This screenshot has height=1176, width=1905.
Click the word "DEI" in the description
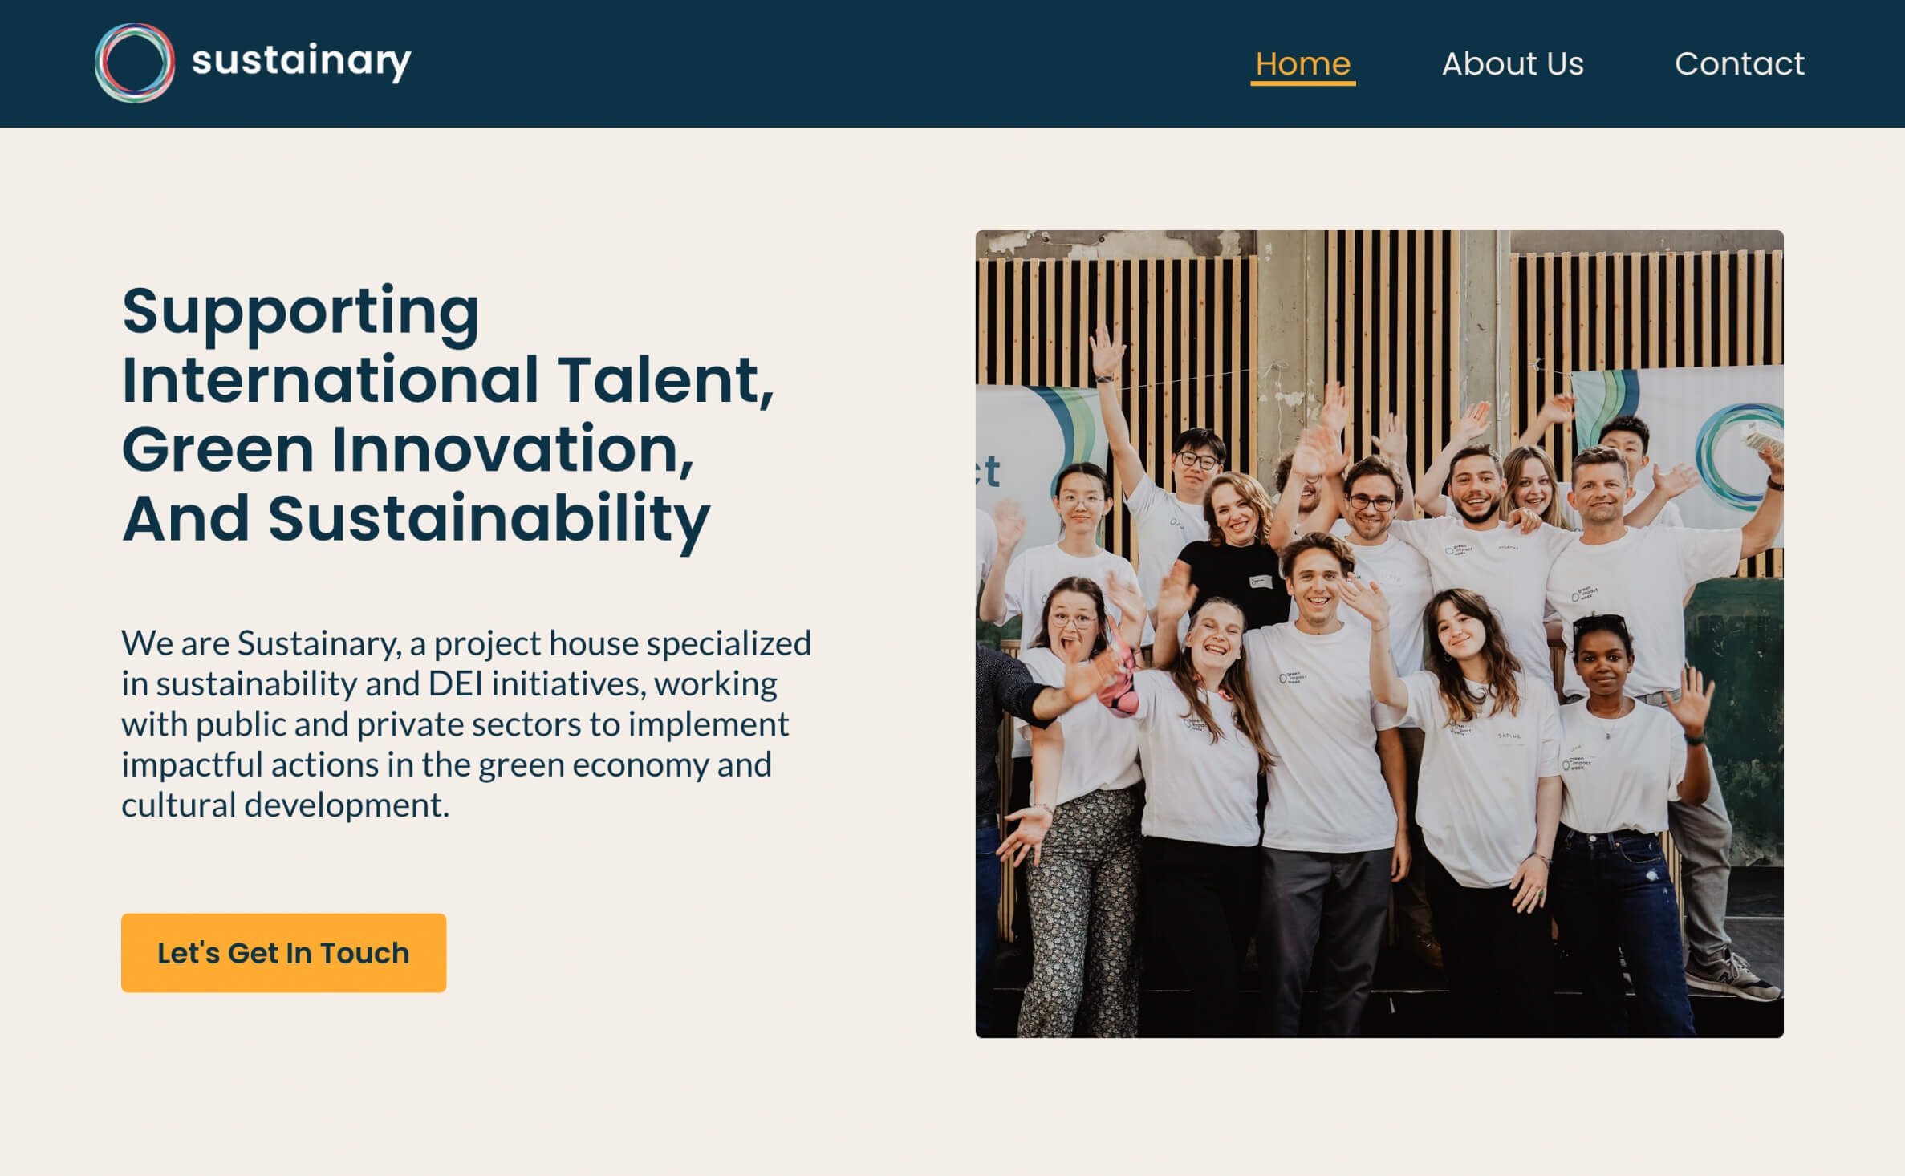(x=455, y=684)
